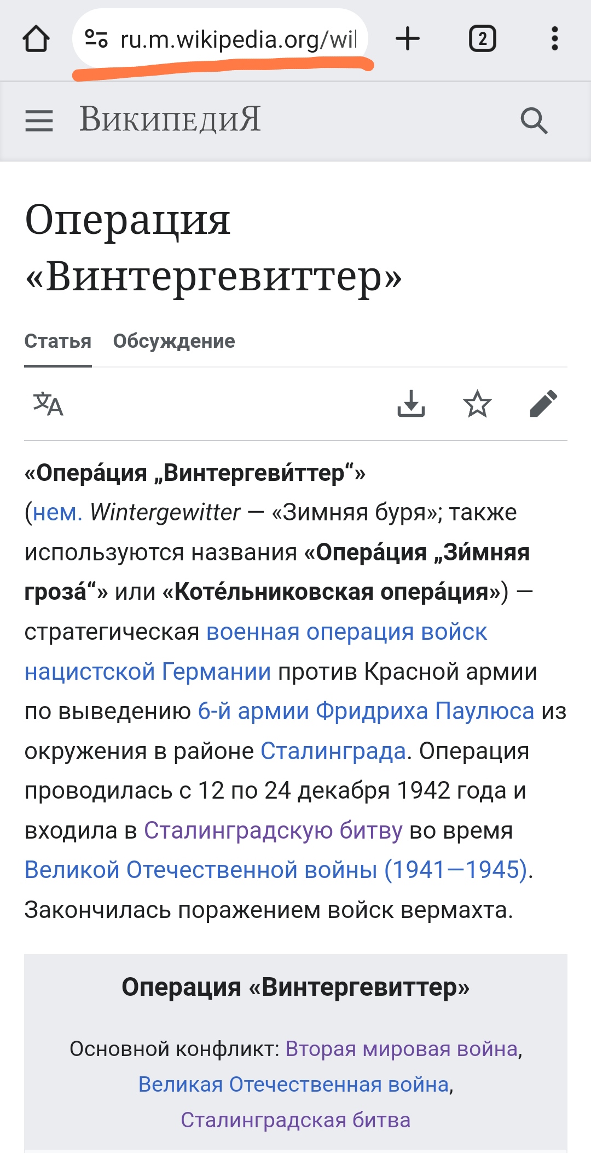Image resolution: width=591 pixels, height=1153 pixels.
Task: Download the article with download icon
Action: (x=411, y=404)
